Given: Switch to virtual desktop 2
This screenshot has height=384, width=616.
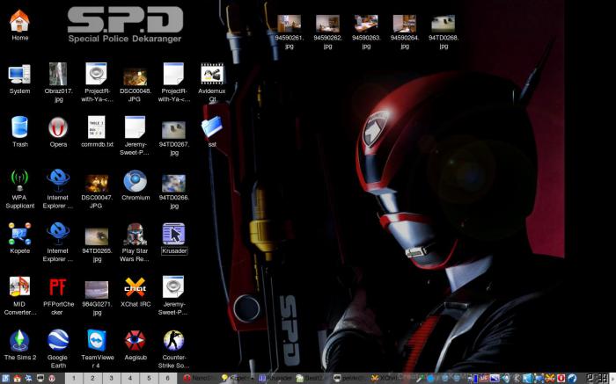Looking at the screenshot, I should (92, 378).
